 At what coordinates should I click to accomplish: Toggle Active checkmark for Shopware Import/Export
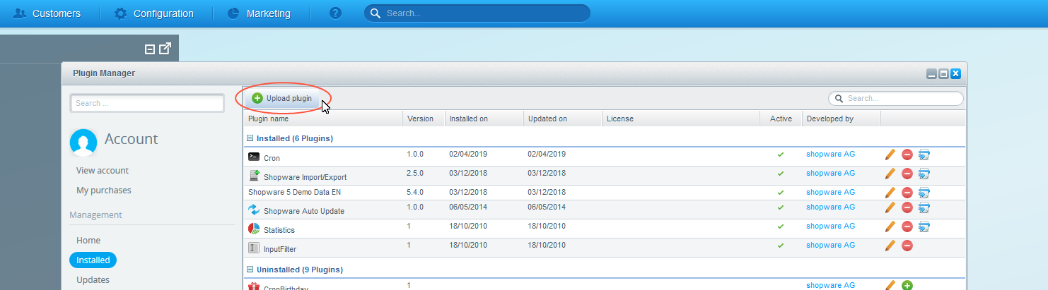coord(781,173)
